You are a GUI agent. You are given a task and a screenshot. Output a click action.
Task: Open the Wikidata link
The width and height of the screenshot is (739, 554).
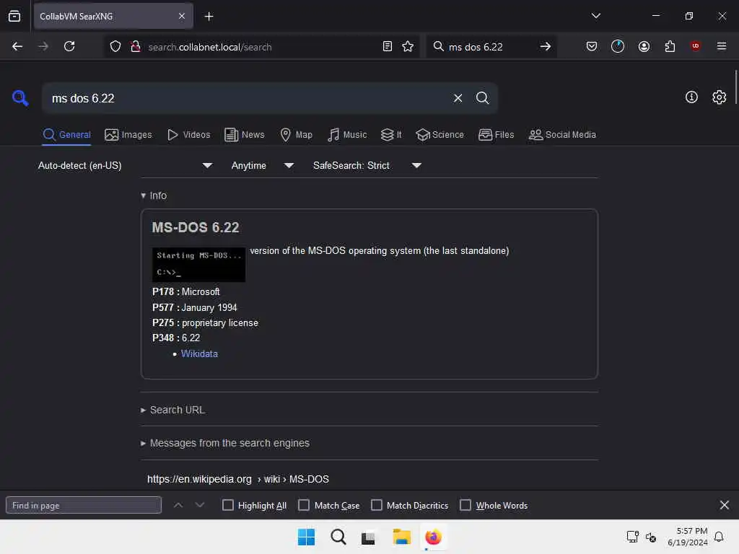[199, 353]
